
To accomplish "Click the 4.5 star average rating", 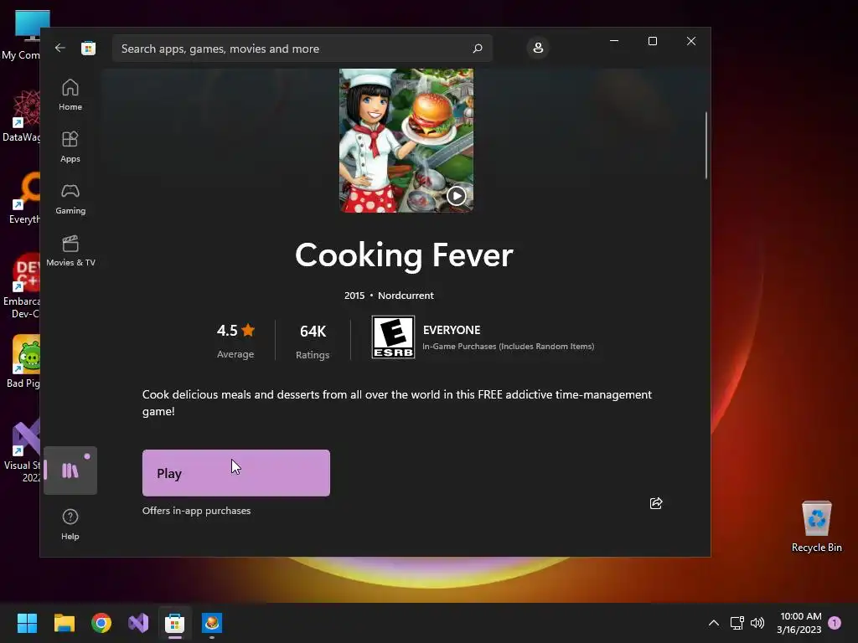I will point(235,341).
